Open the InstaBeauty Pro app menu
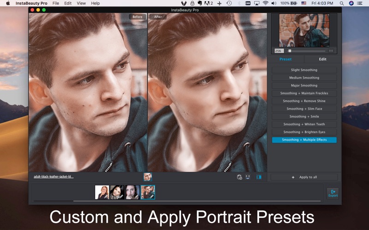 point(31,3)
